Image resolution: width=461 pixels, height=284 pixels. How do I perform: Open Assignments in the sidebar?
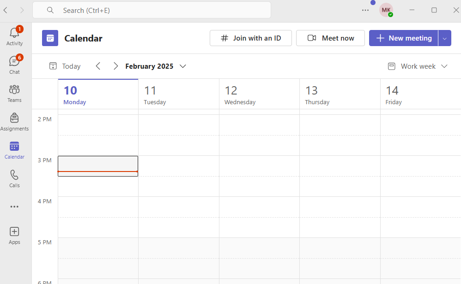[x=14, y=122]
